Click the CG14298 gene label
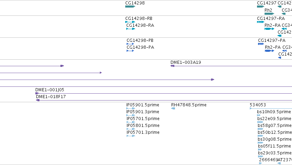This screenshot has height=165, width=292. [x=135, y=3]
